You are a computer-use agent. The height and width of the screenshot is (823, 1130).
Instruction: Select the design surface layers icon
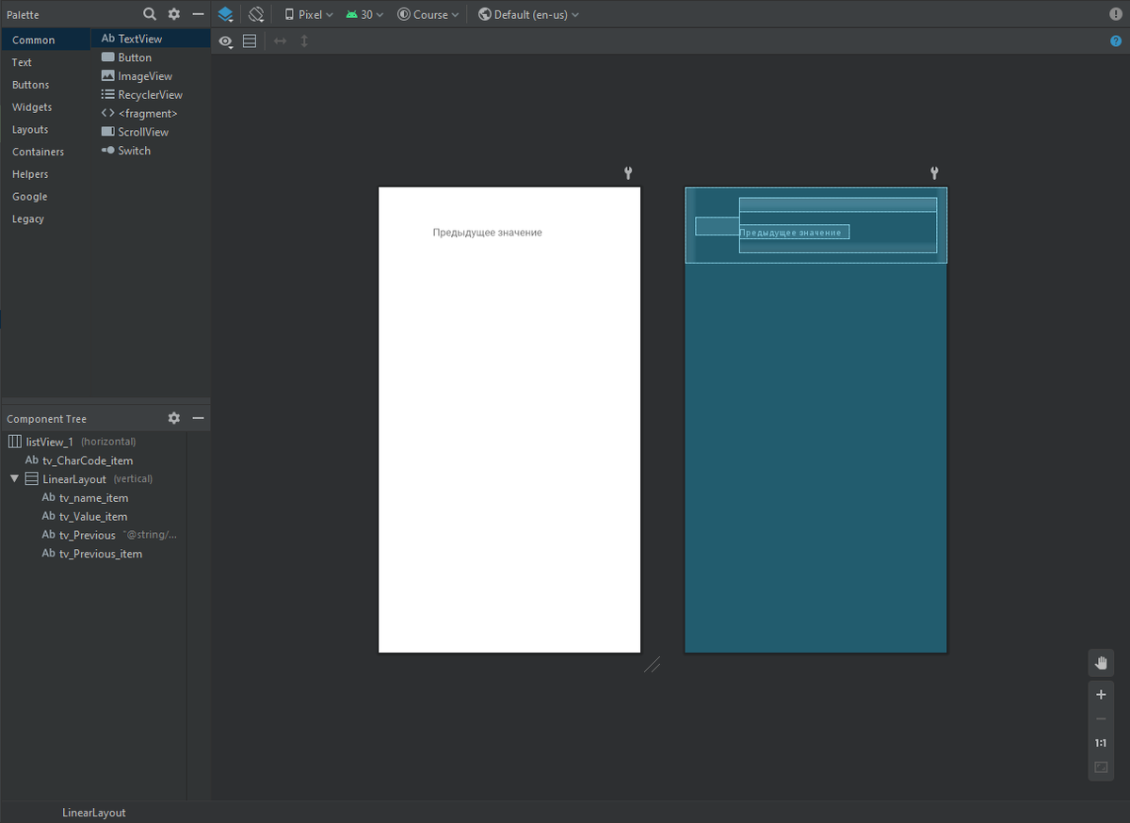[225, 14]
